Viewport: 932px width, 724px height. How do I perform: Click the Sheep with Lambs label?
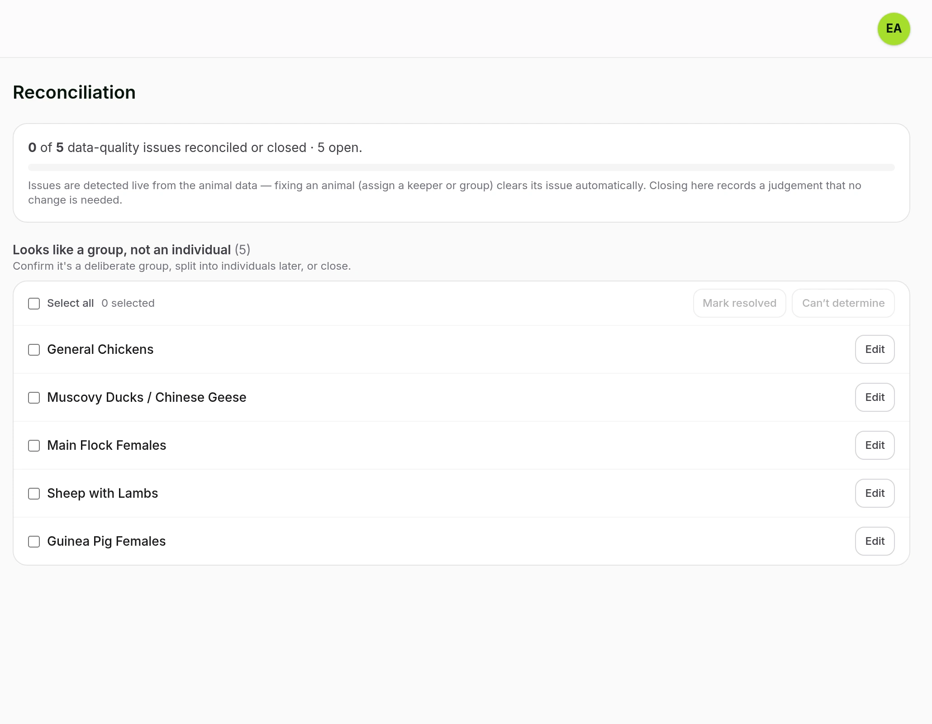point(102,493)
